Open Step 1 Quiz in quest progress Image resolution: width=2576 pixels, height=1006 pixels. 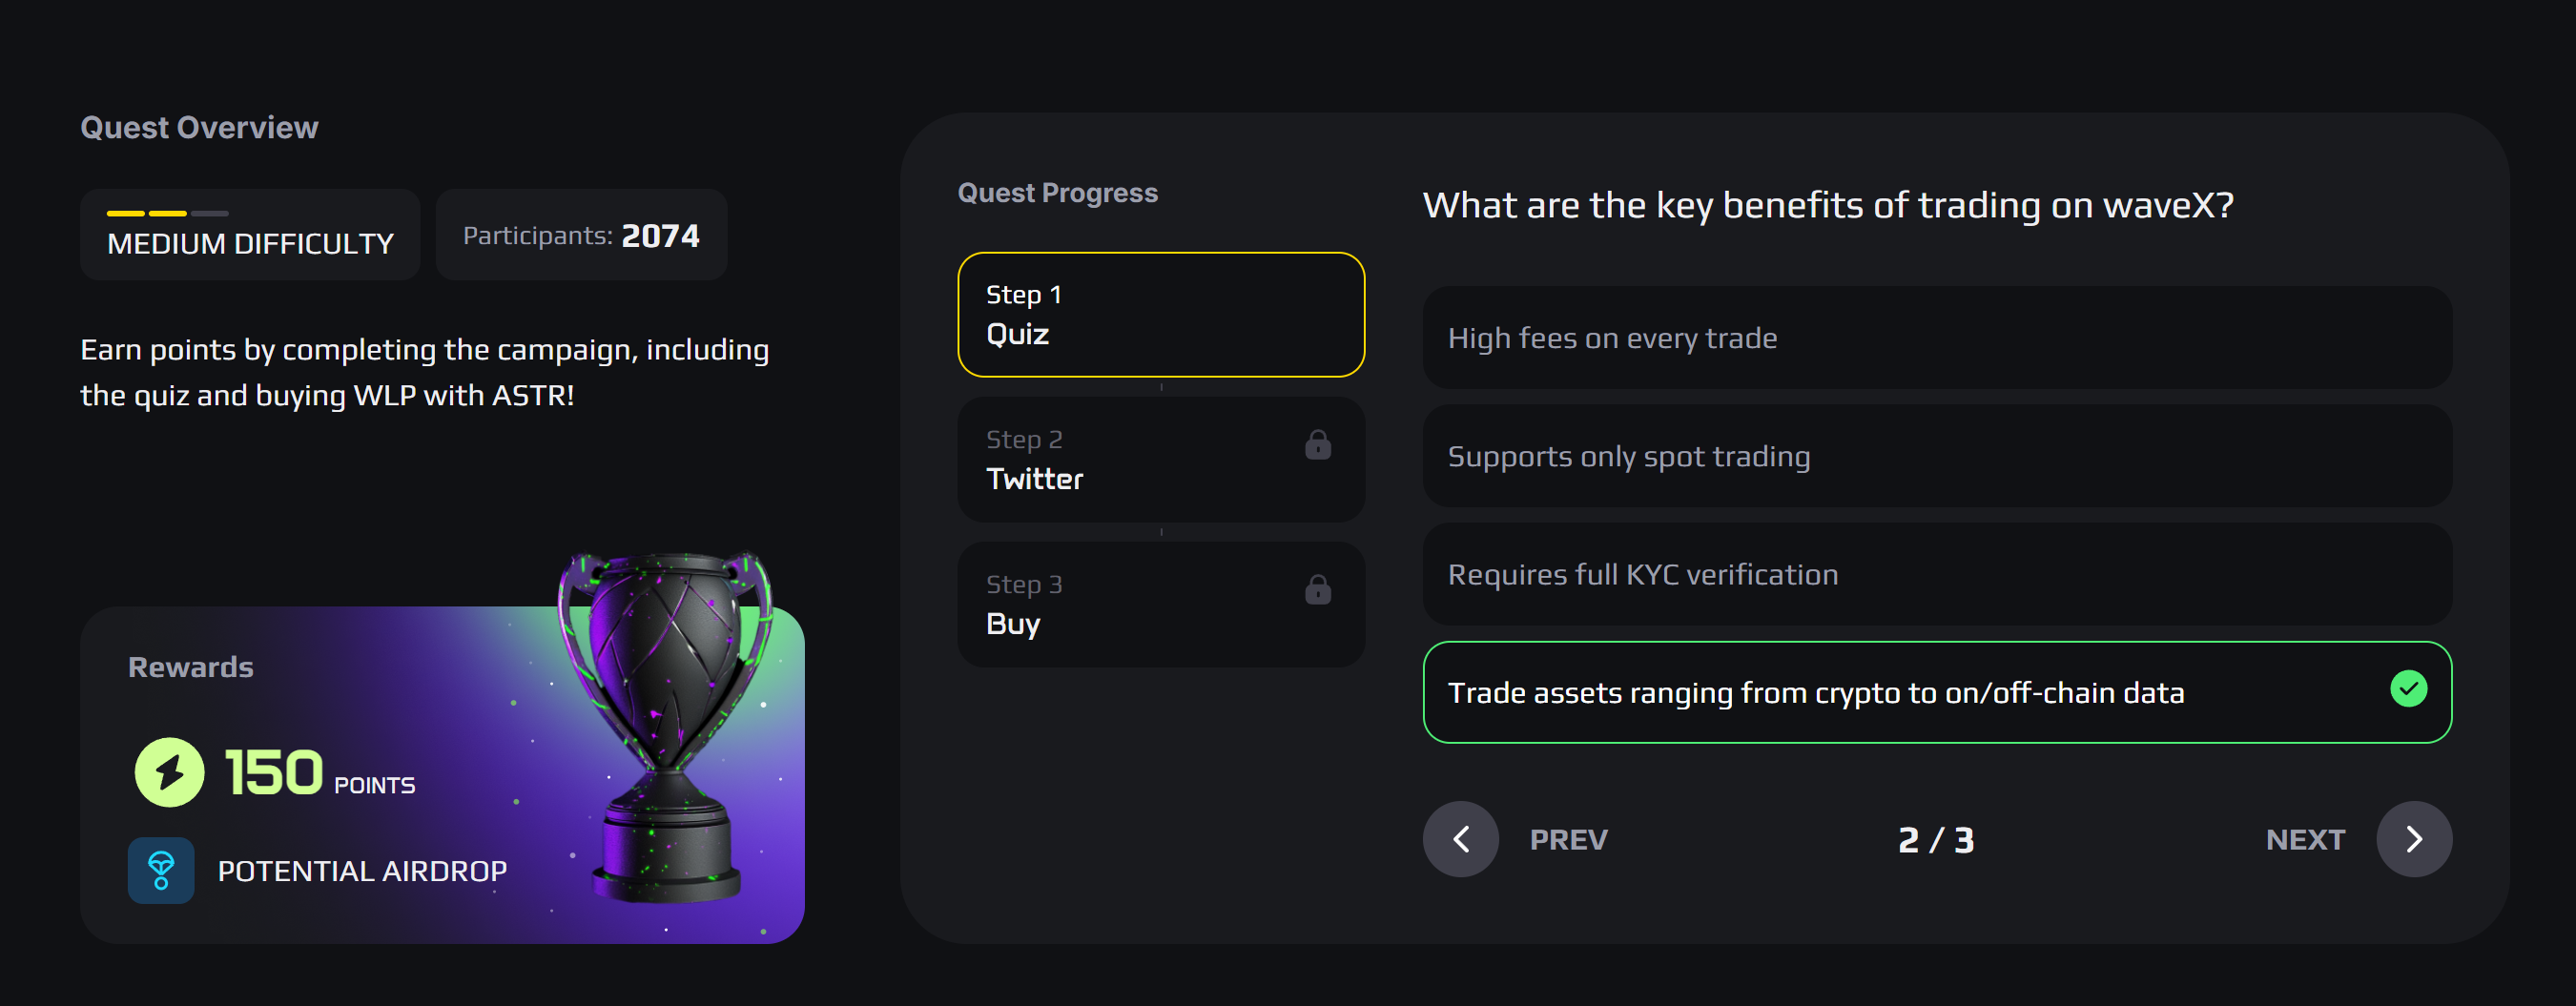click(1160, 314)
